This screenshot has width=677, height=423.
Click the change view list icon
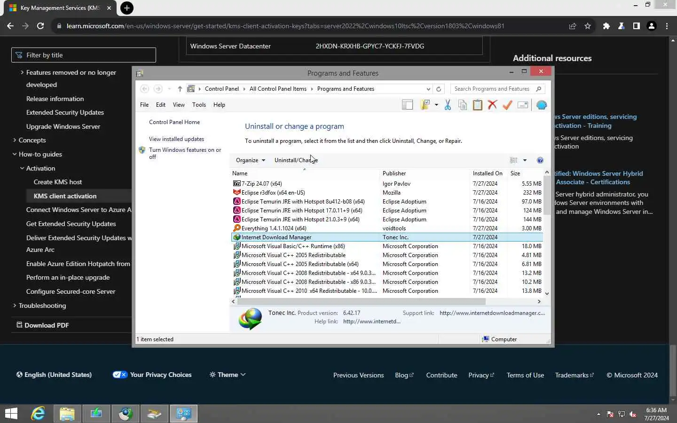[514, 160]
